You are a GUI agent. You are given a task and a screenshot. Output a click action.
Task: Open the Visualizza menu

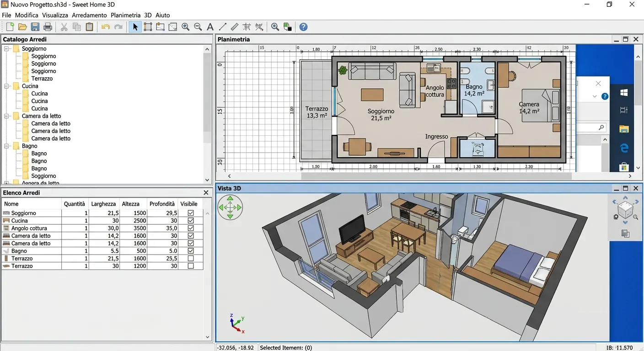coord(55,15)
